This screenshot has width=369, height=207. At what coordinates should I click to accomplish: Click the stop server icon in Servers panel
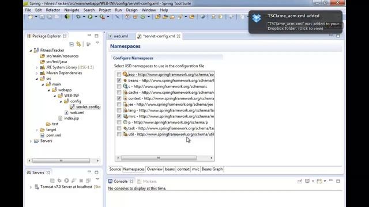(x=81, y=181)
